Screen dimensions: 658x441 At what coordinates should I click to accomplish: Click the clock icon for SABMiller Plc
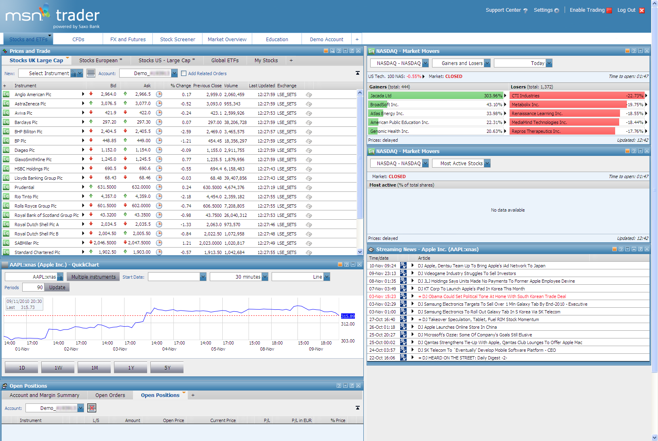[x=159, y=243]
